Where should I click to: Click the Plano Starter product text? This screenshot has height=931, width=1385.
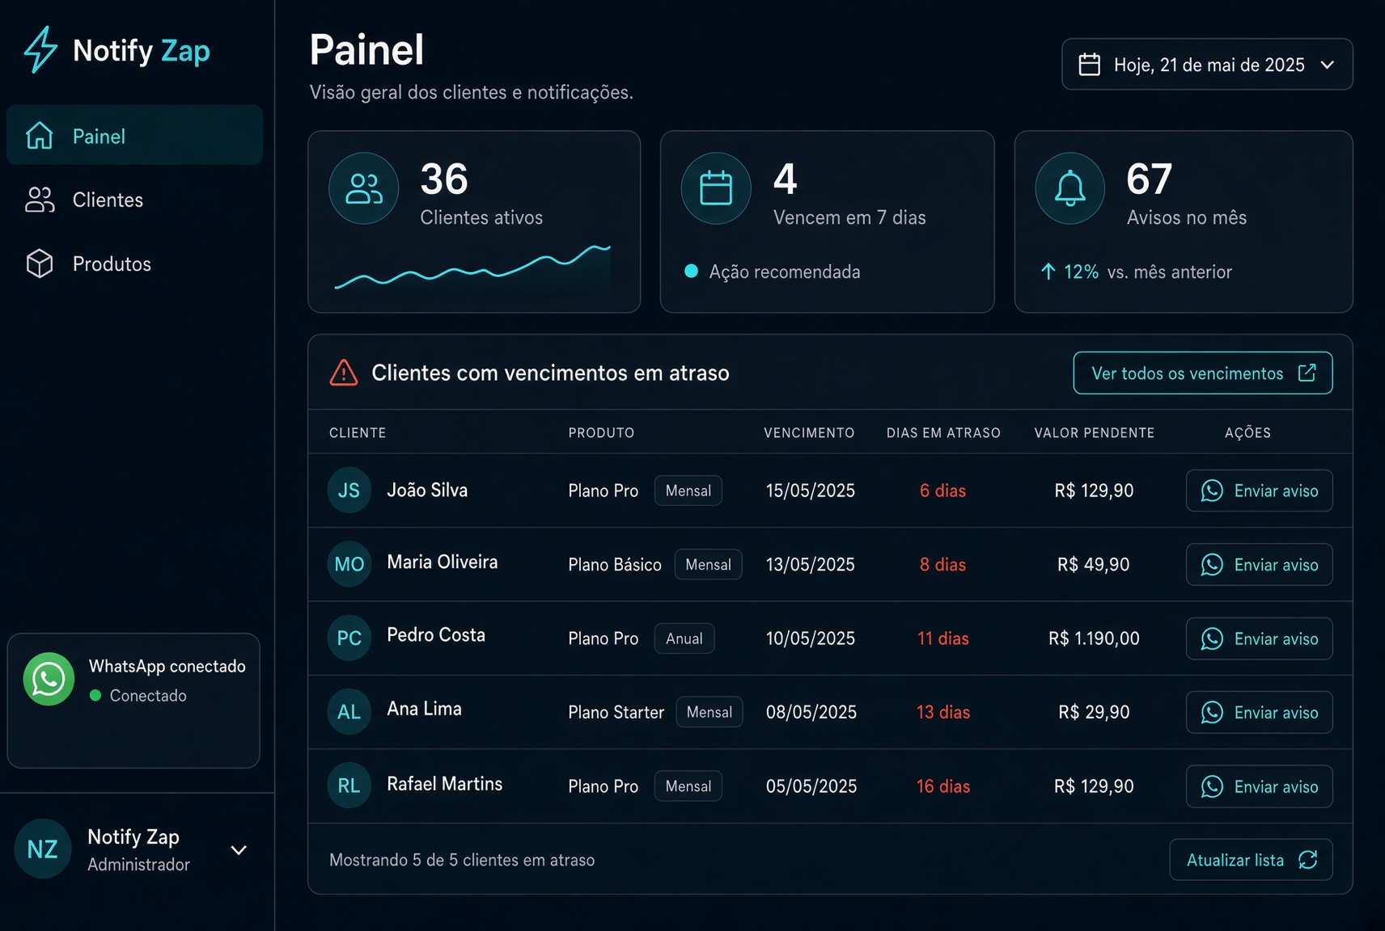pyautogui.click(x=616, y=712)
